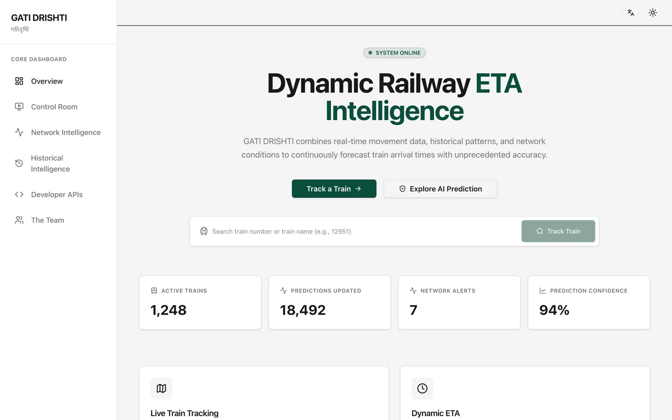This screenshot has height=420, width=672.
Task: Click the shield icon on Explore AI Prediction
Action: (402, 189)
